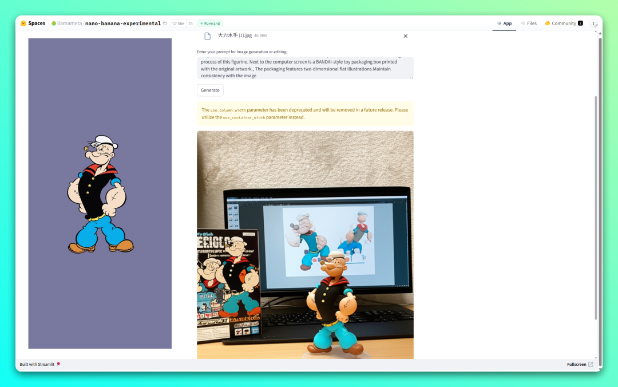Open the three-dot more options menu
The width and height of the screenshot is (618, 387).
594,23
